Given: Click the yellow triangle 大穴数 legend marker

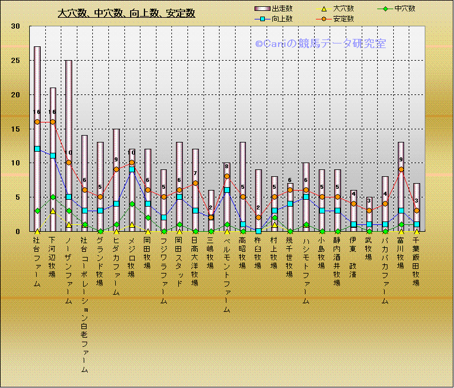Looking at the screenshot, I should (x=324, y=9).
